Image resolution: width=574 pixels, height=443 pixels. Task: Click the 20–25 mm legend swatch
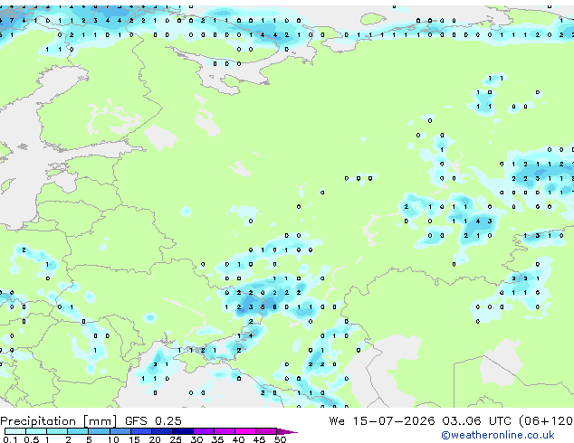(x=161, y=431)
